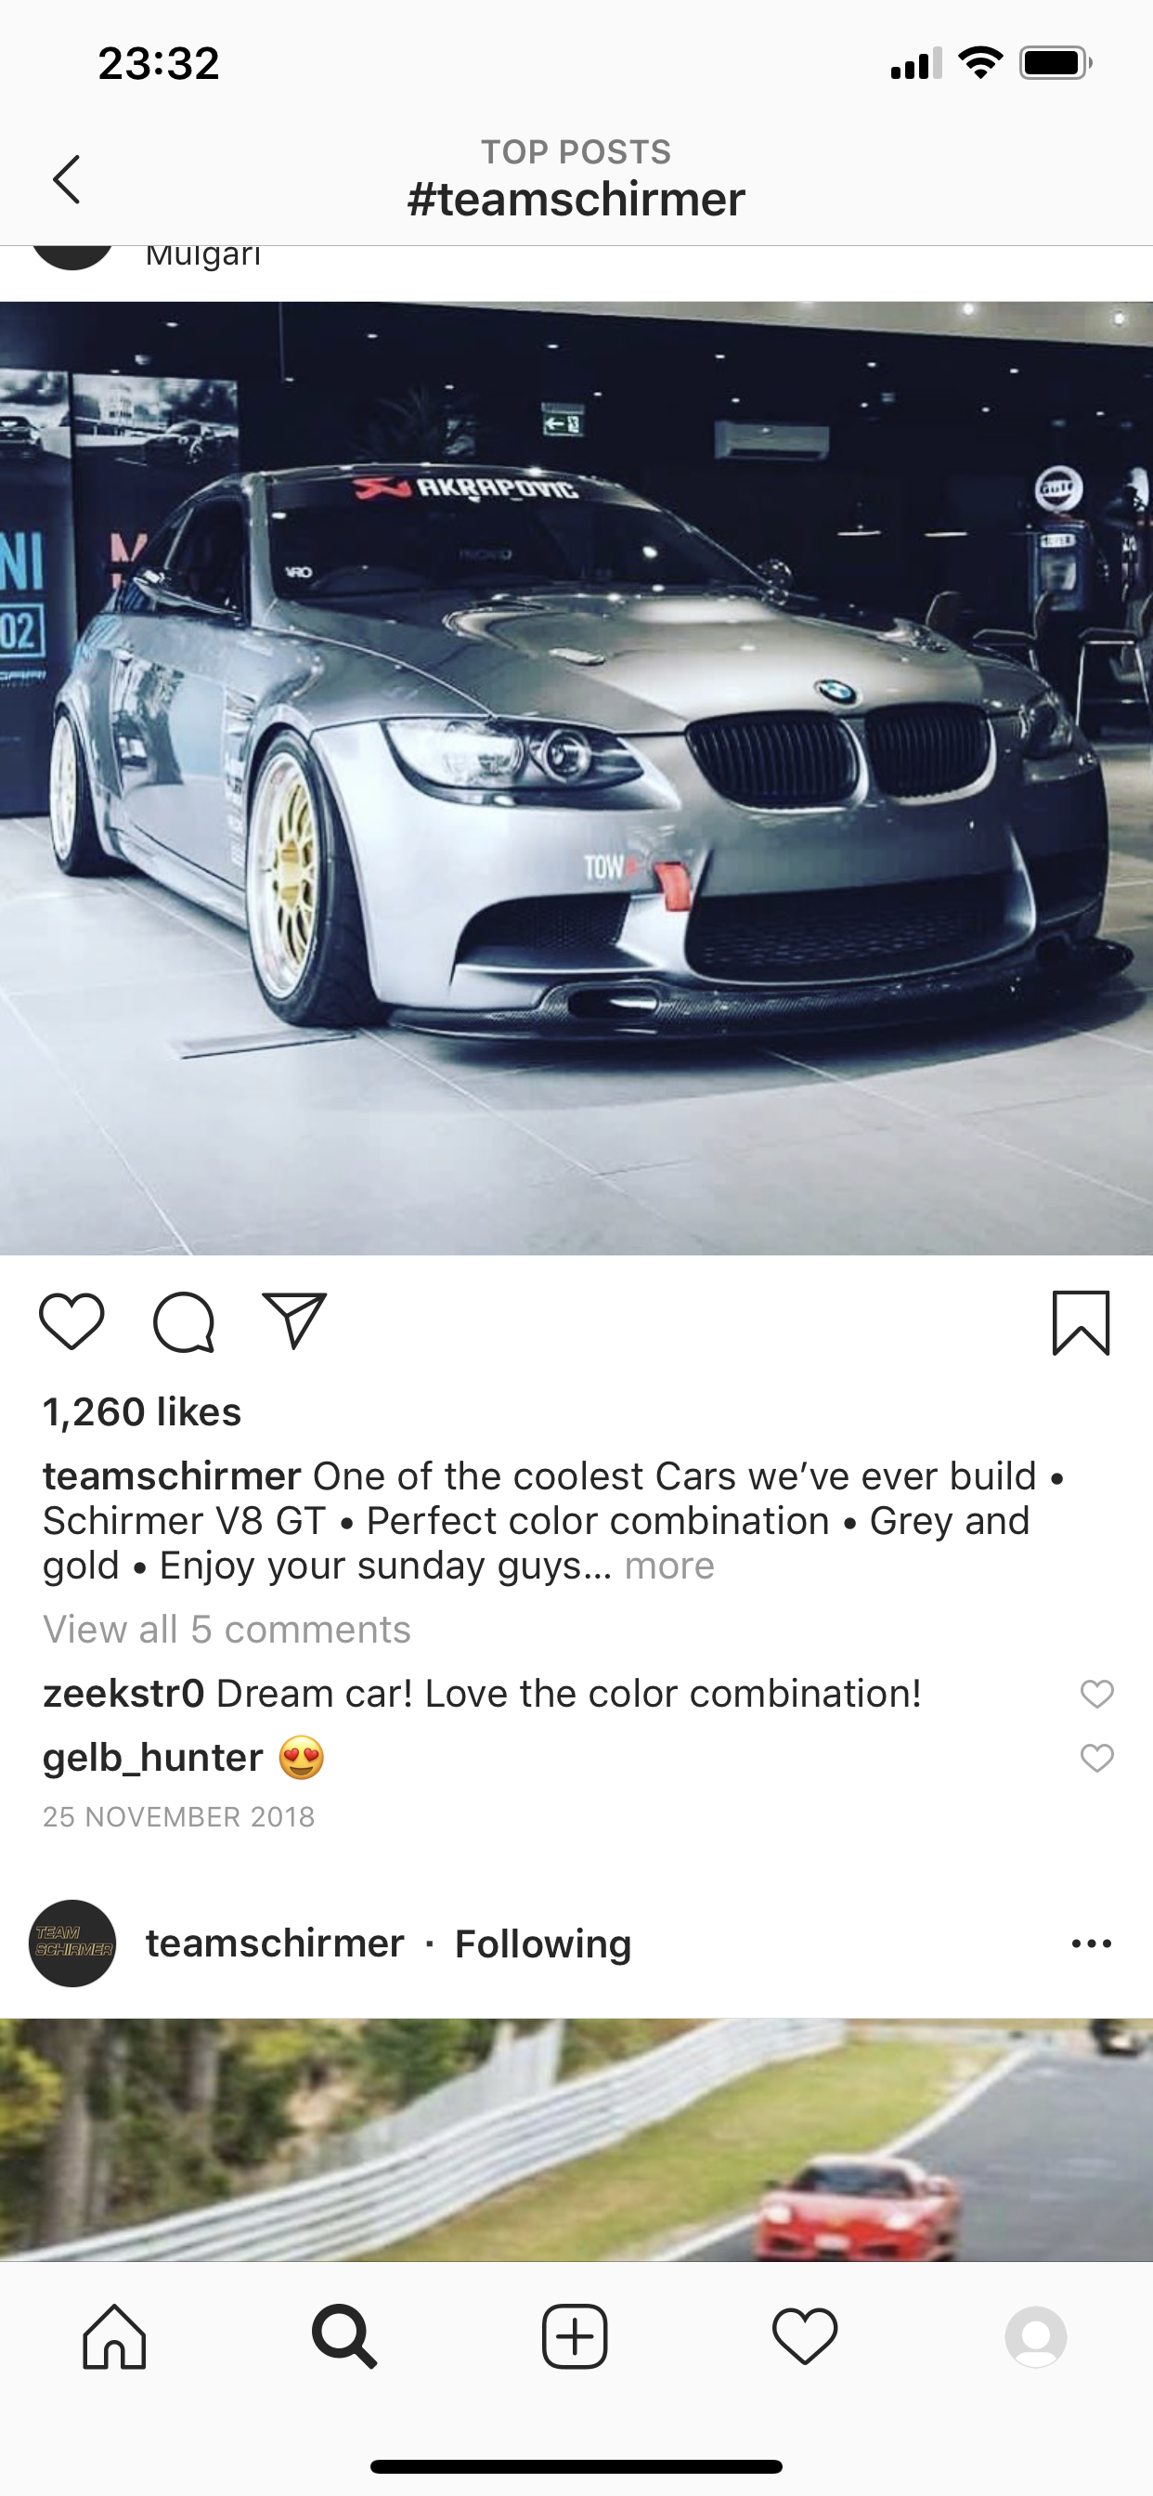Like gelb_hunter's comment
The image size is (1153, 2496).
(1096, 1758)
